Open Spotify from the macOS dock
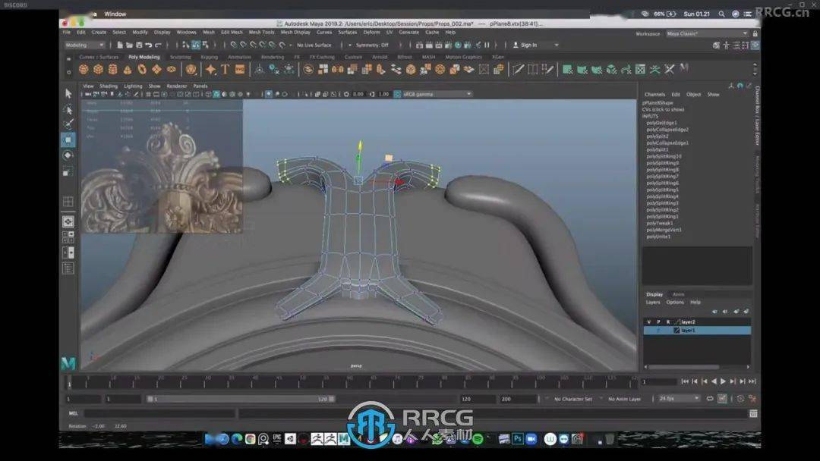The width and height of the screenshot is (820, 461). pos(478,439)
